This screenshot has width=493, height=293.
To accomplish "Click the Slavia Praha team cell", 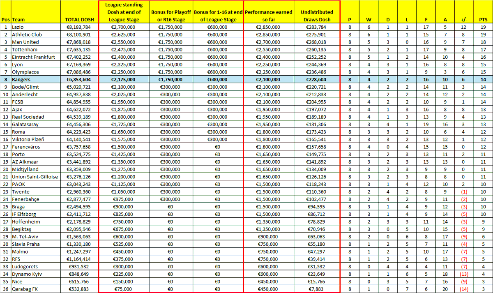I will coord(36,244).
